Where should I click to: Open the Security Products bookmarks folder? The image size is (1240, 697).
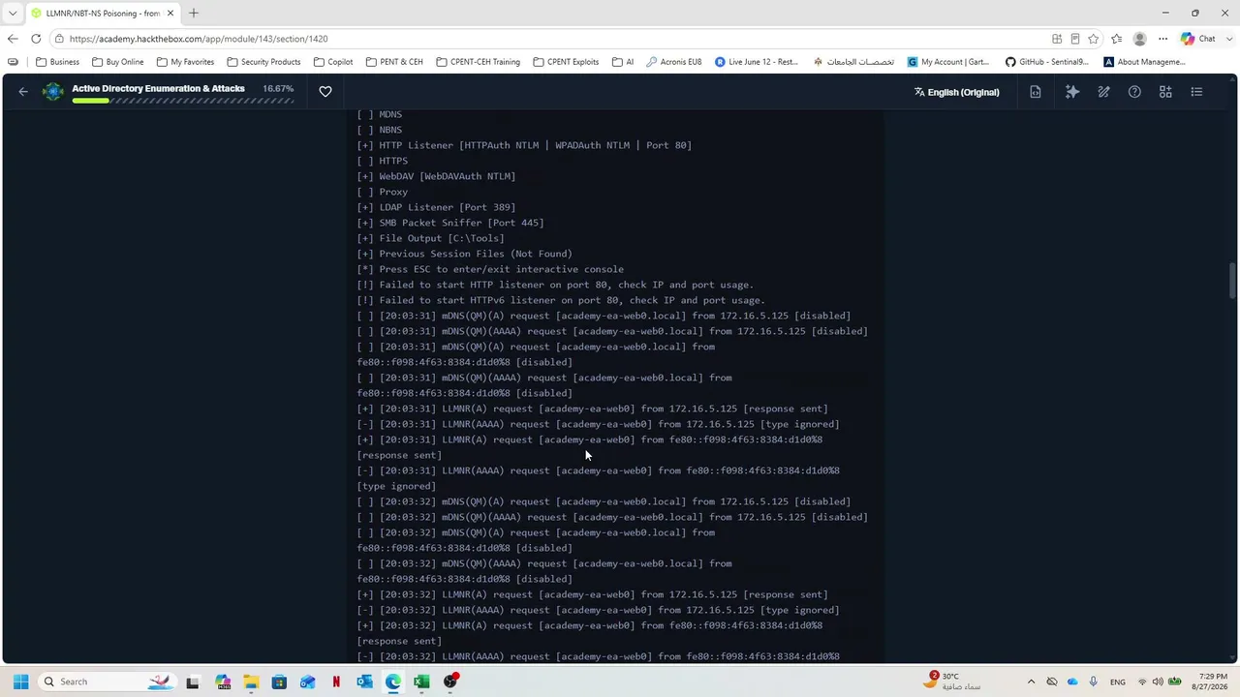click(x=263, y=62)
